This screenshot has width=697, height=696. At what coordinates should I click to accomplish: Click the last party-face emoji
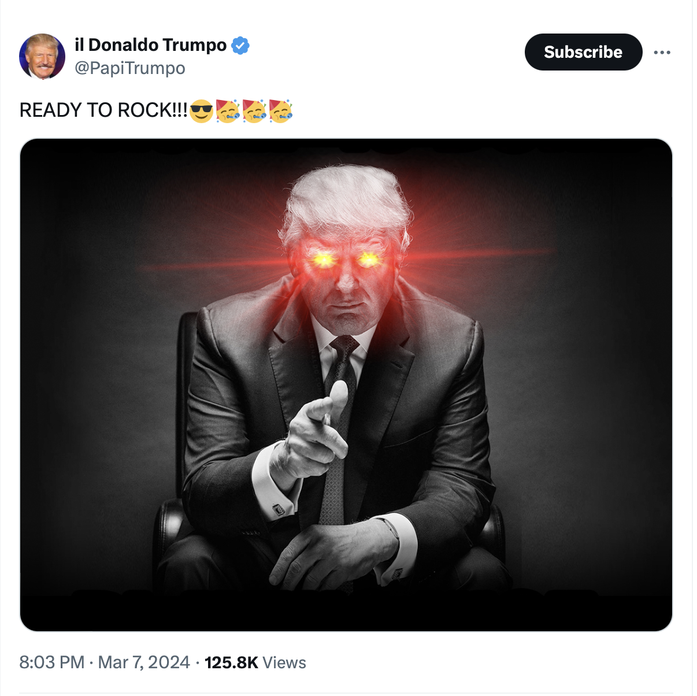tap(280, 110)
